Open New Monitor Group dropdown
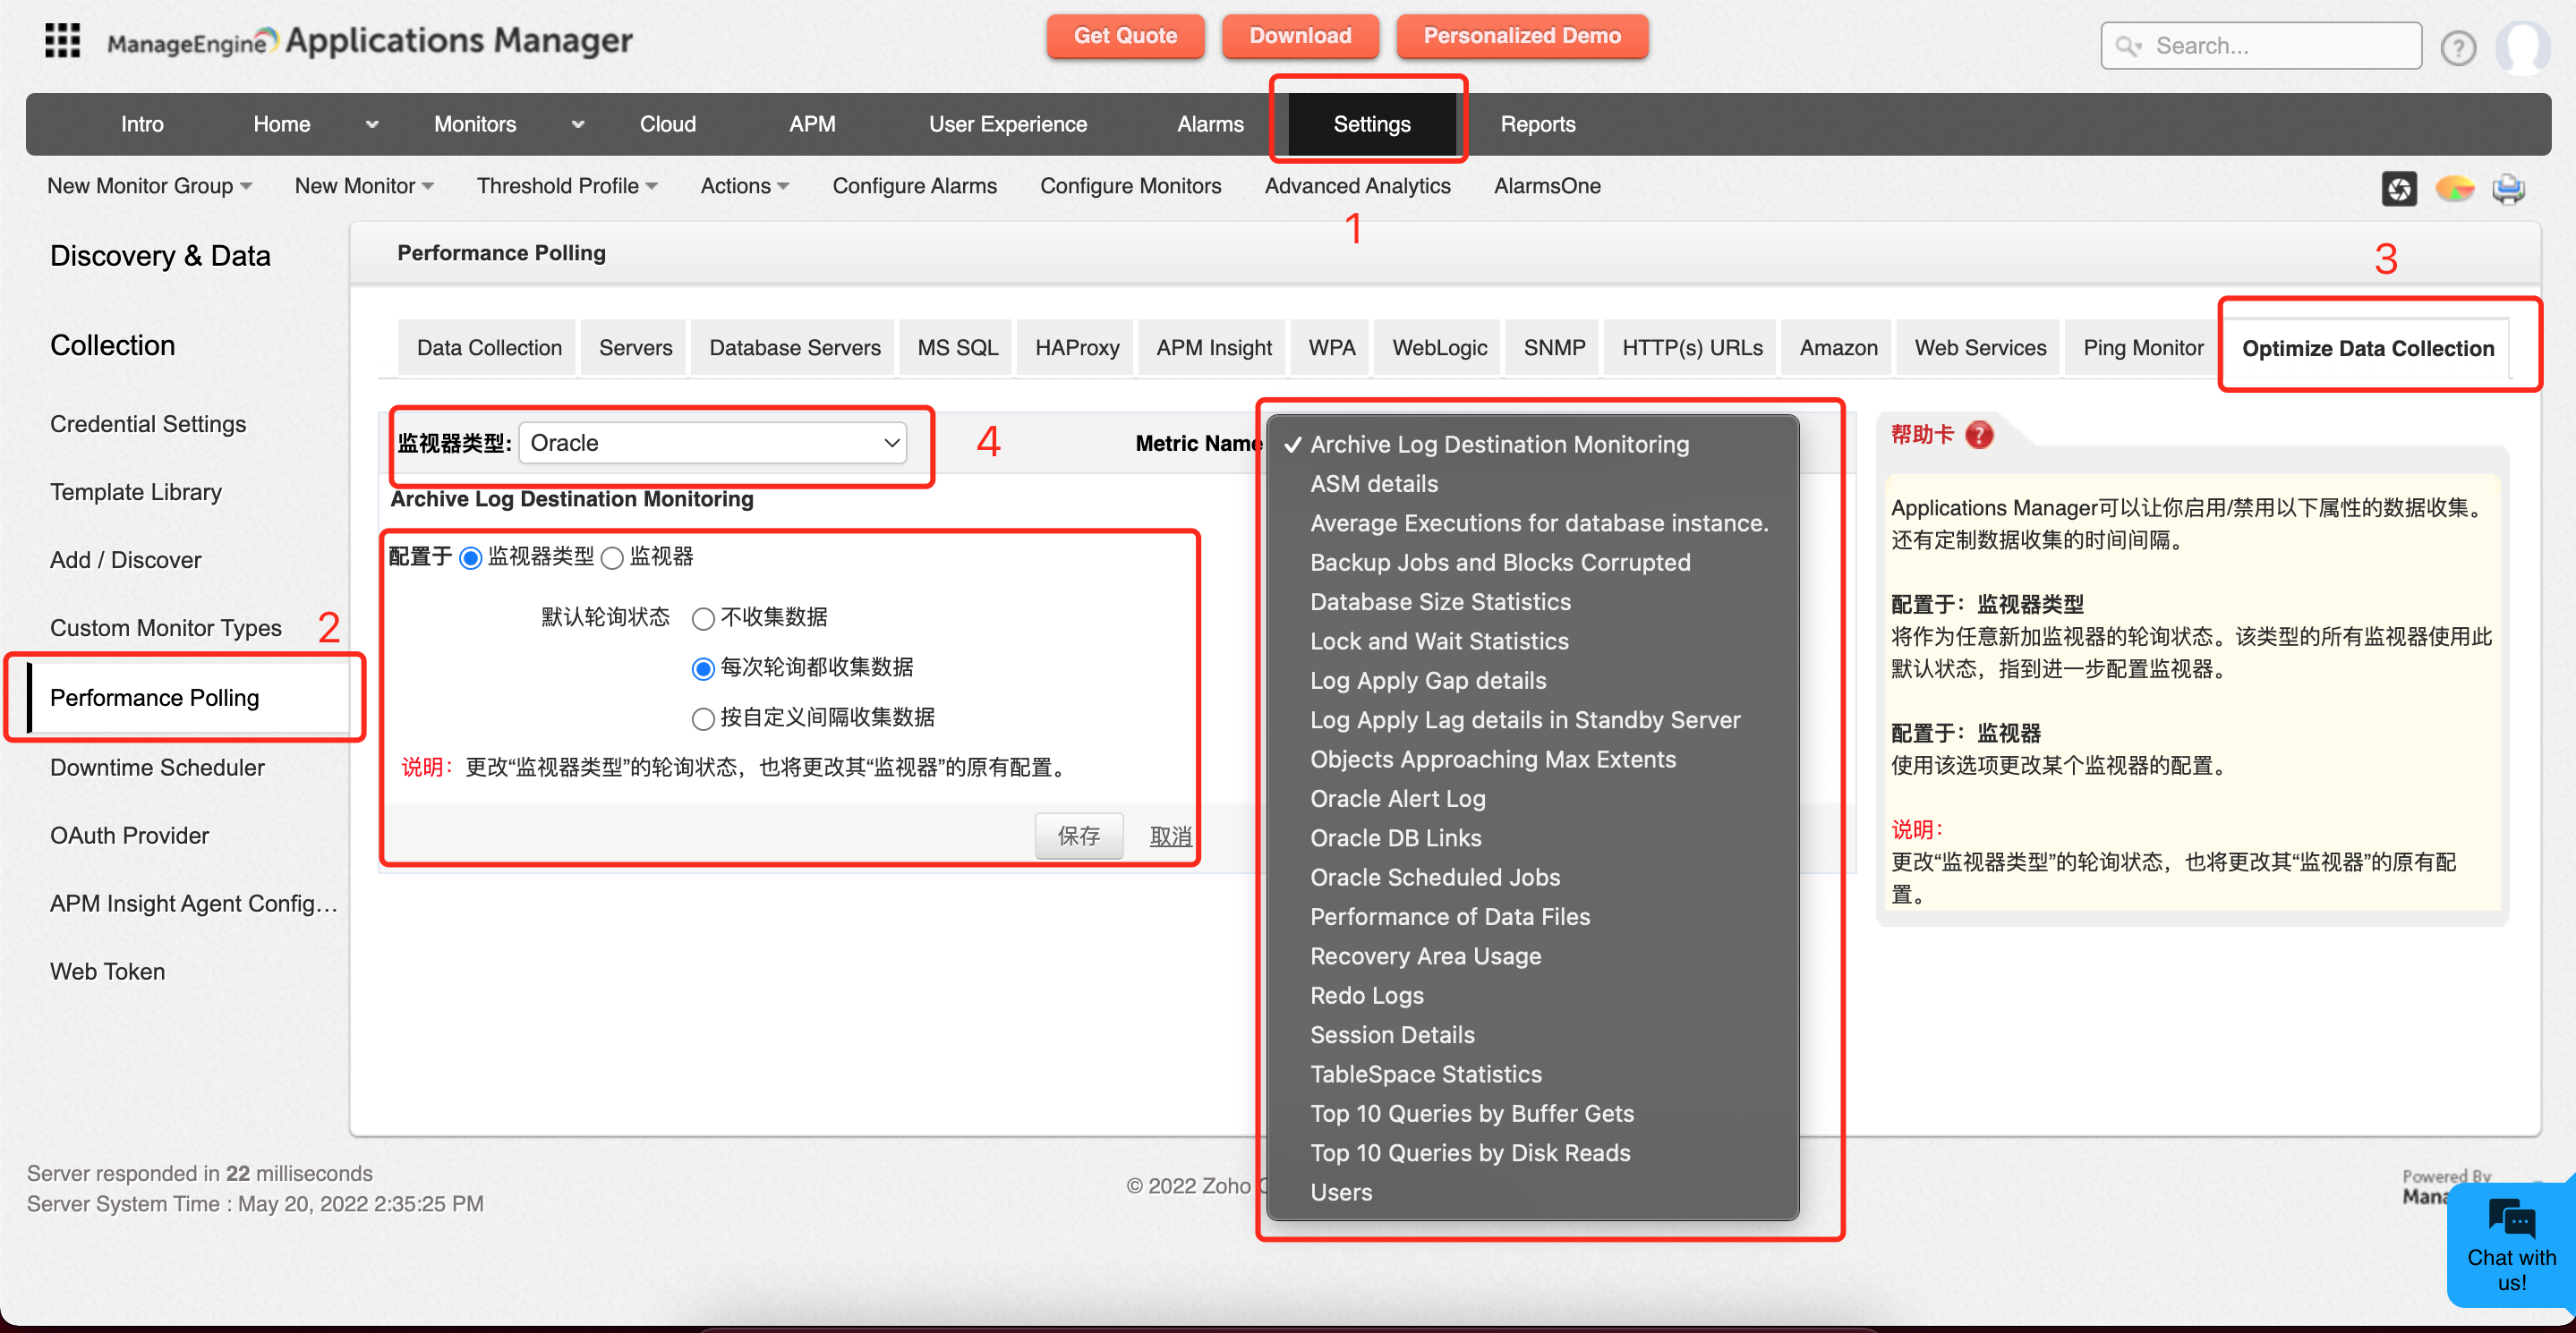This screenshot has width=2576, height=1333. [x=149, y=186]
